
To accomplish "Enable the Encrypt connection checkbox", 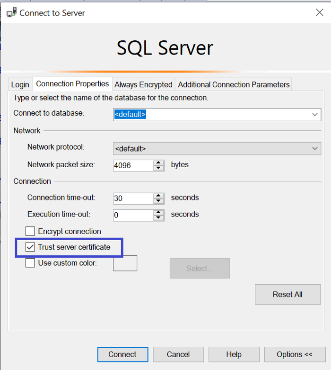I will (30, 231).
